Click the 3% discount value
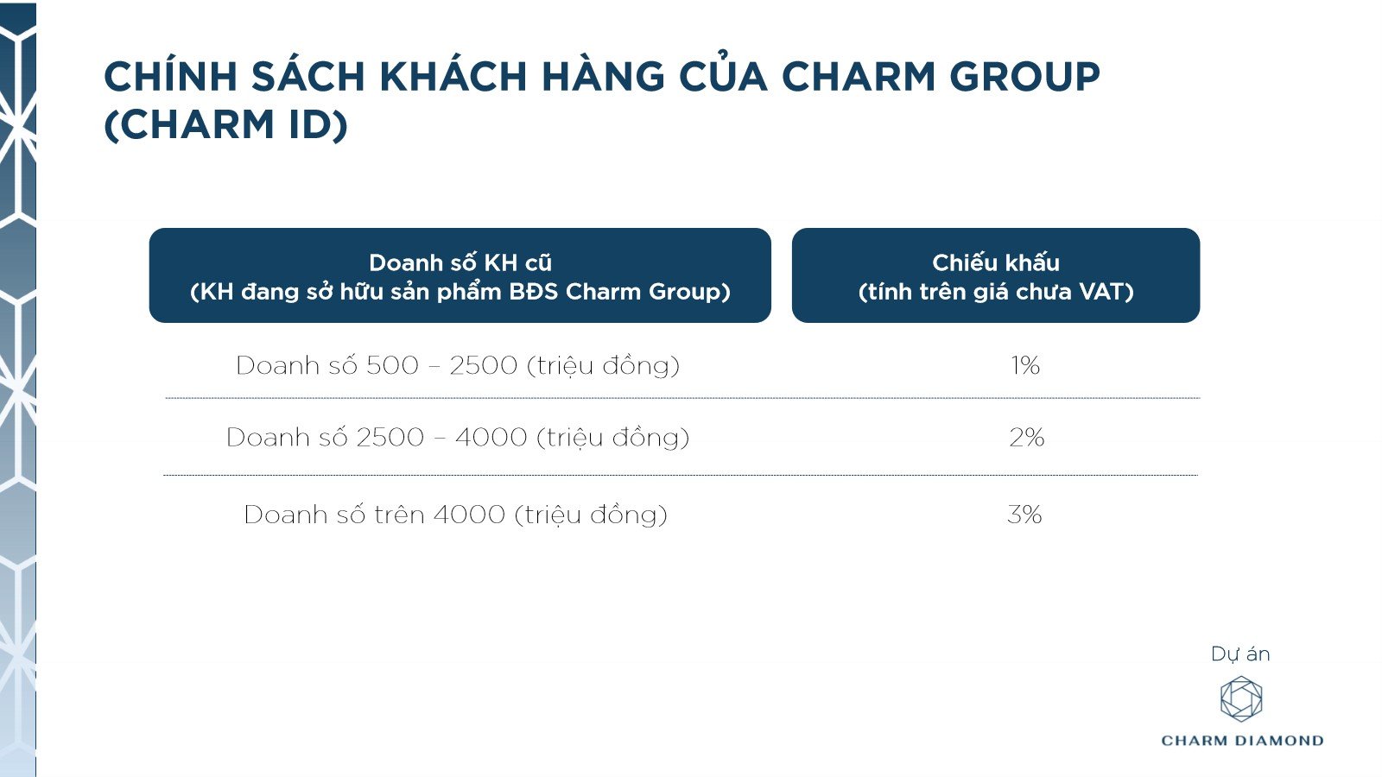Viewport: 1382px width, 777px height. click(x=1024, y=515)
